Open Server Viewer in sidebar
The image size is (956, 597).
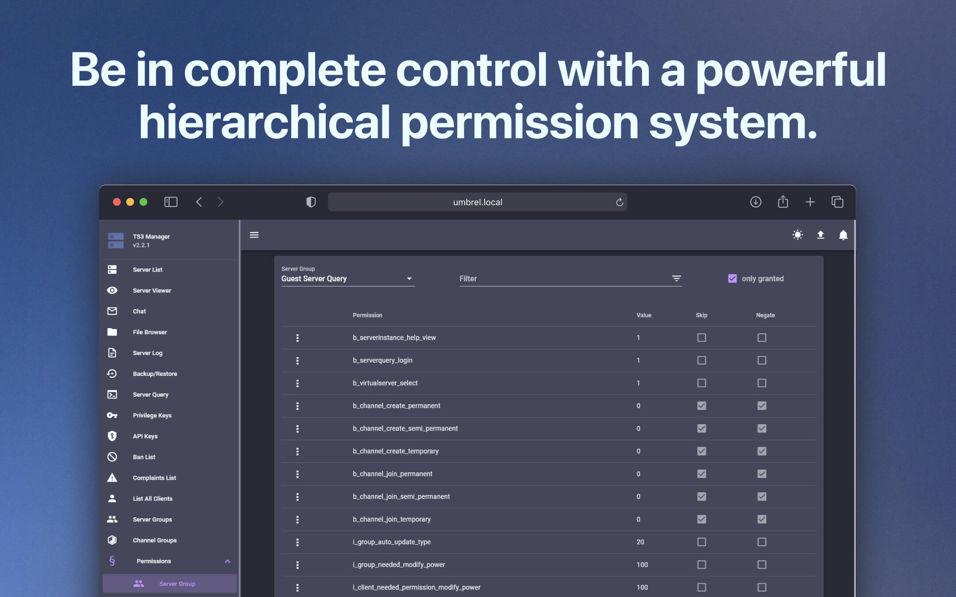pos(152,291)
